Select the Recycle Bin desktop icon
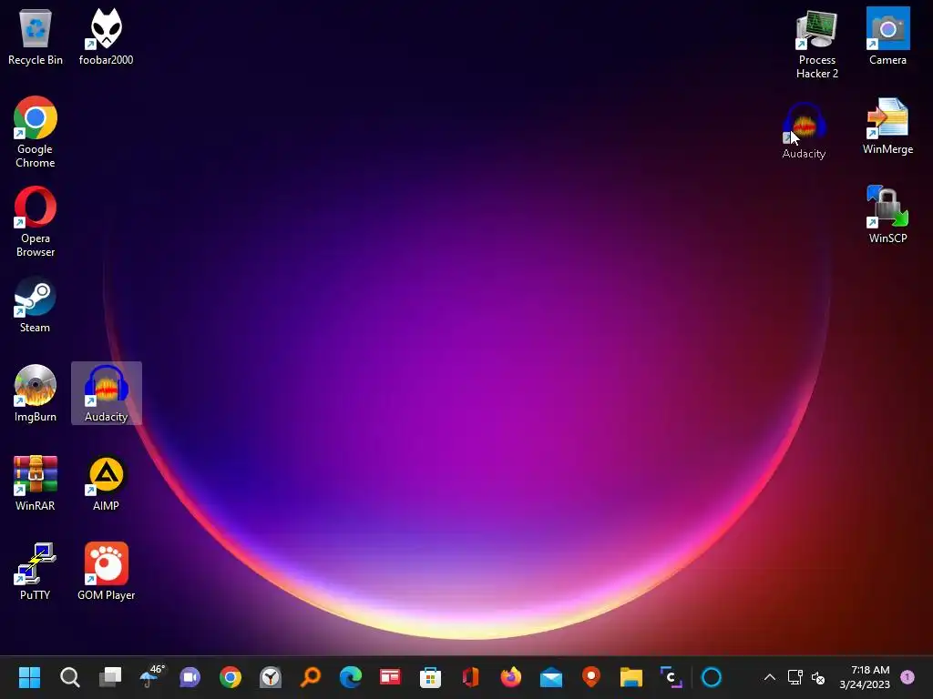 [36, 37]
